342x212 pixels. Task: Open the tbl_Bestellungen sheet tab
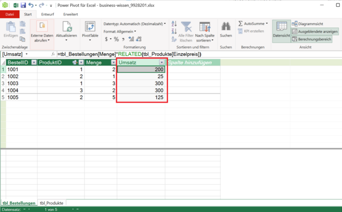19,203
